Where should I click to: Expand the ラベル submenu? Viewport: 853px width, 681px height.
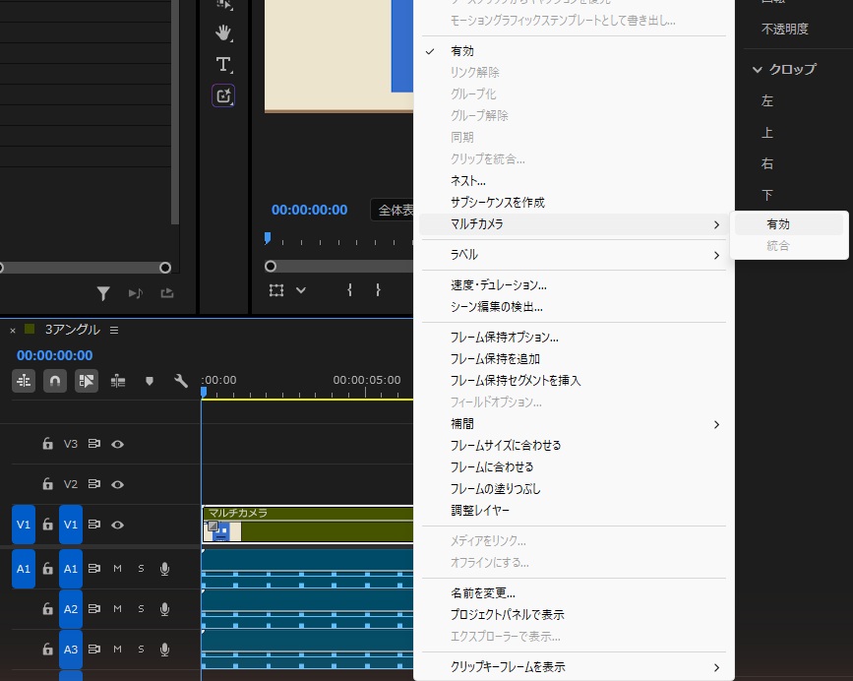point(573,255)
